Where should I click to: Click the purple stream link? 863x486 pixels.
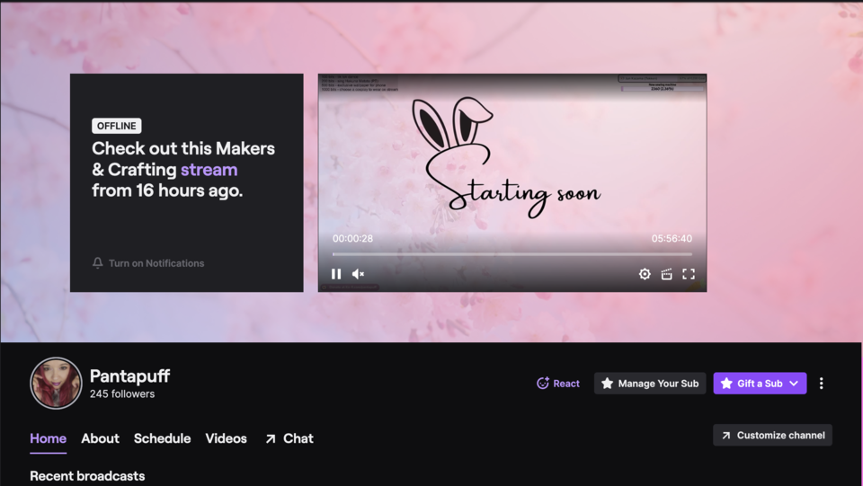click(x=209, y=170)
